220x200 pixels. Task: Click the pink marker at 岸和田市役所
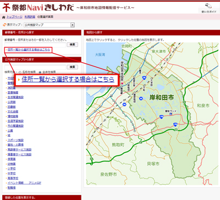point(122,84)
